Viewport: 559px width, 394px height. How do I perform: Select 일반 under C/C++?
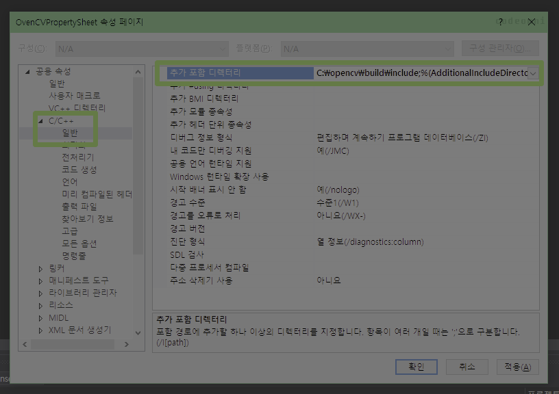pyautogui.click(x=70, y=133)
